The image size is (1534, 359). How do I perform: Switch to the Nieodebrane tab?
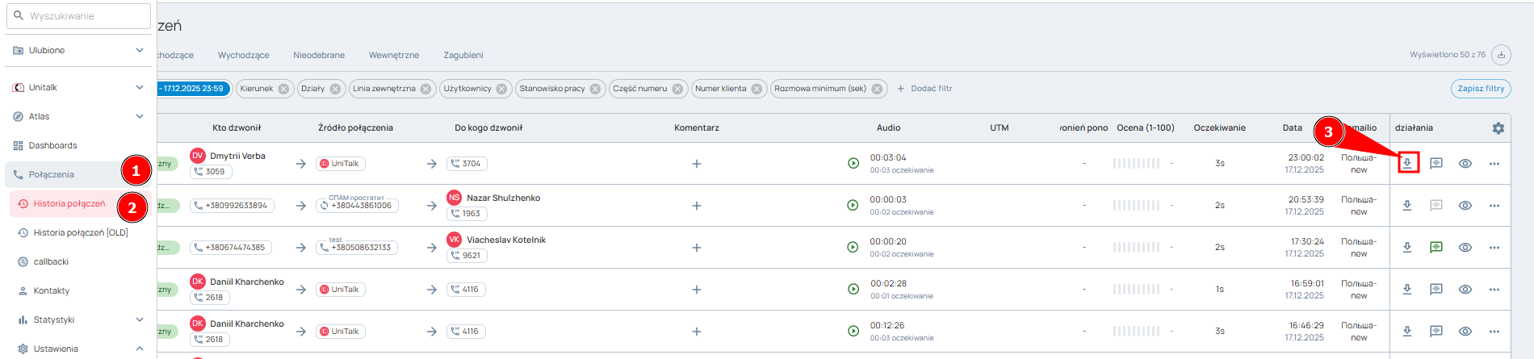(x=318, y=55)
